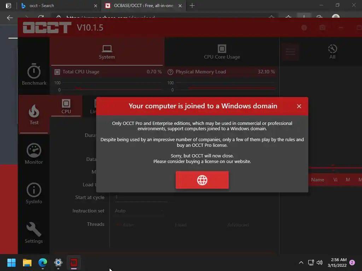
Task: Open the Windows Start menu
Action: (11, 263)
